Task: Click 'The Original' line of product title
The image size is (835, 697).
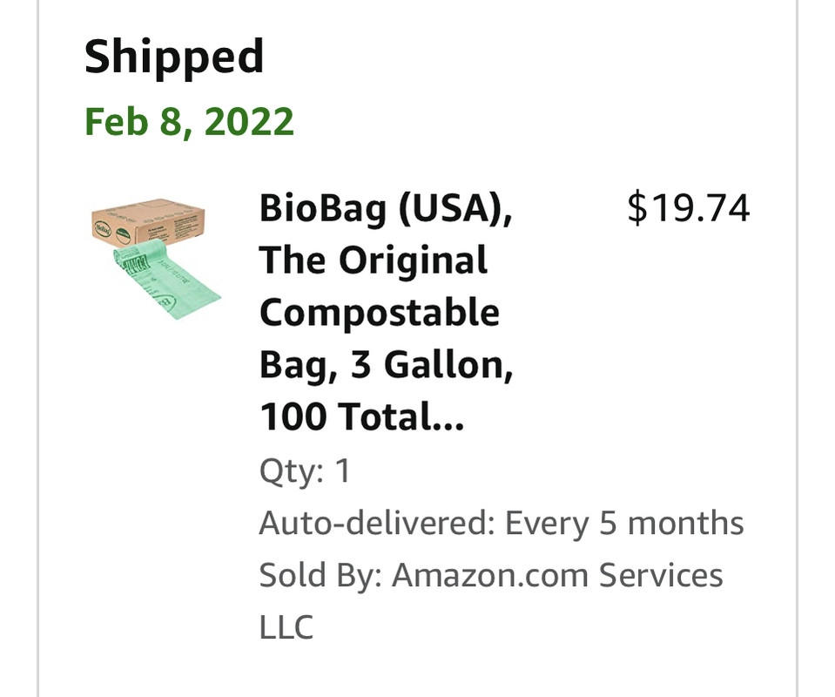Action: pyautogui.click(x=374, y=260)
